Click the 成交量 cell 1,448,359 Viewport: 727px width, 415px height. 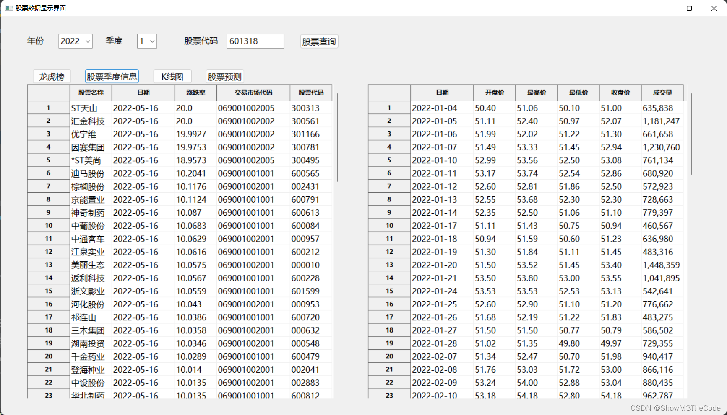pyautogui.click(x=662, y=265)
